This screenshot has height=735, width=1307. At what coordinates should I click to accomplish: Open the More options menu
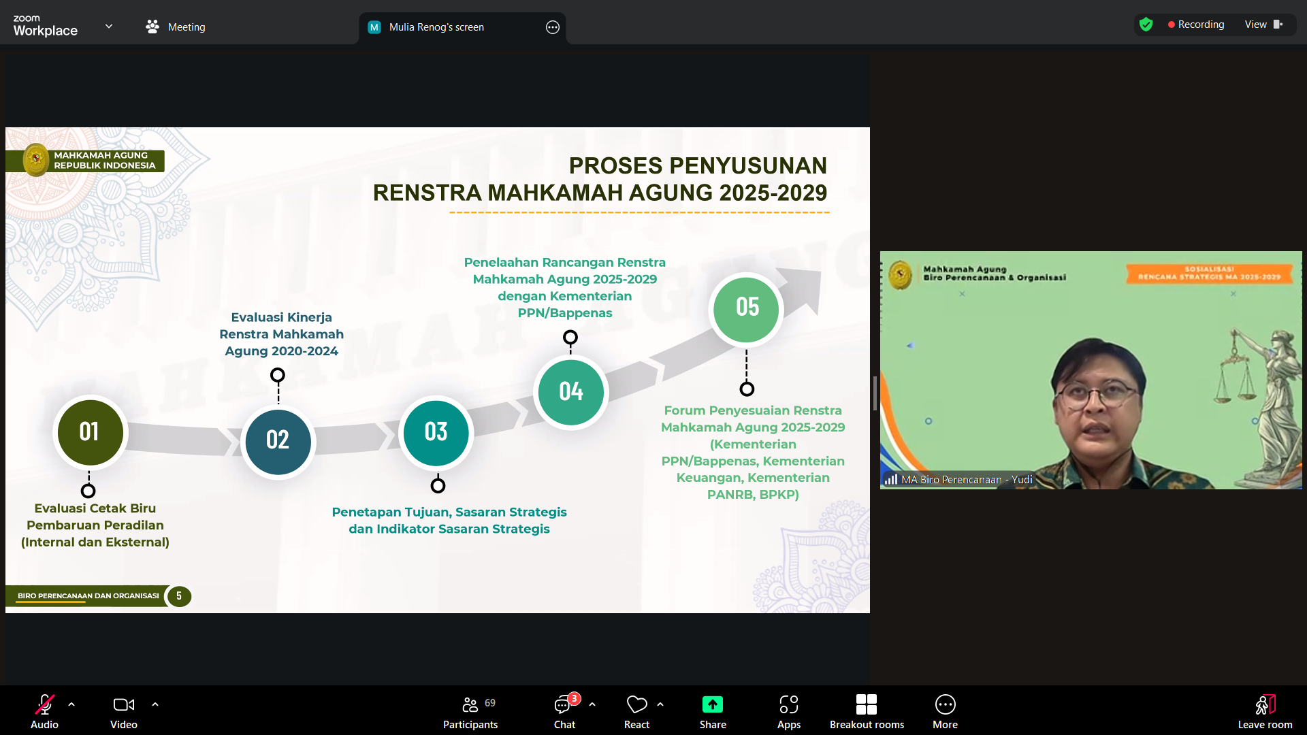tap(945, 710)
